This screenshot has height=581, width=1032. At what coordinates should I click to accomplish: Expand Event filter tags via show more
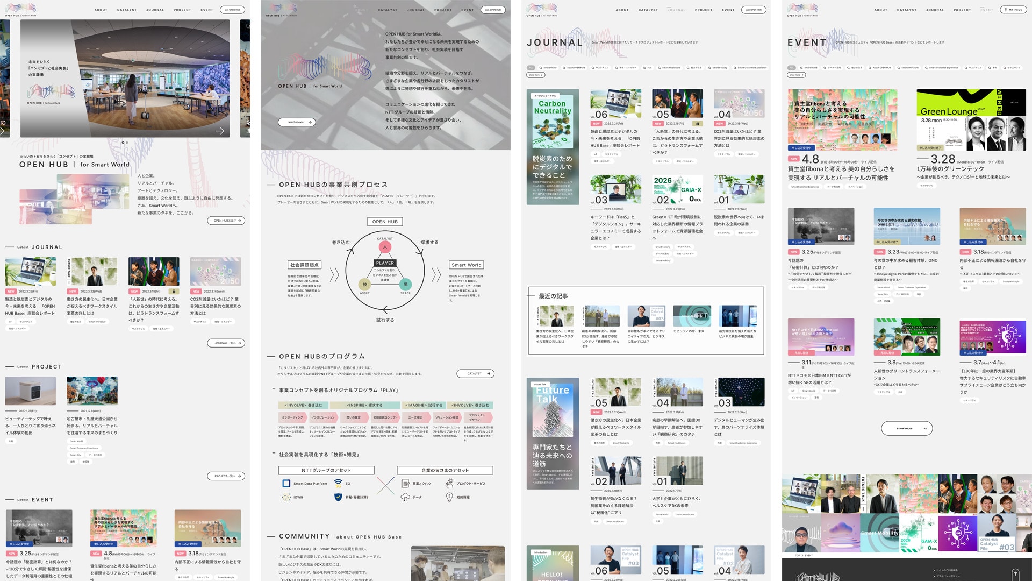coord(796,75)
